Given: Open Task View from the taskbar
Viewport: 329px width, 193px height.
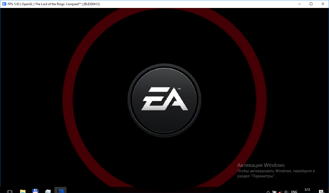Looking at the screenshot, I should (10, 191).
